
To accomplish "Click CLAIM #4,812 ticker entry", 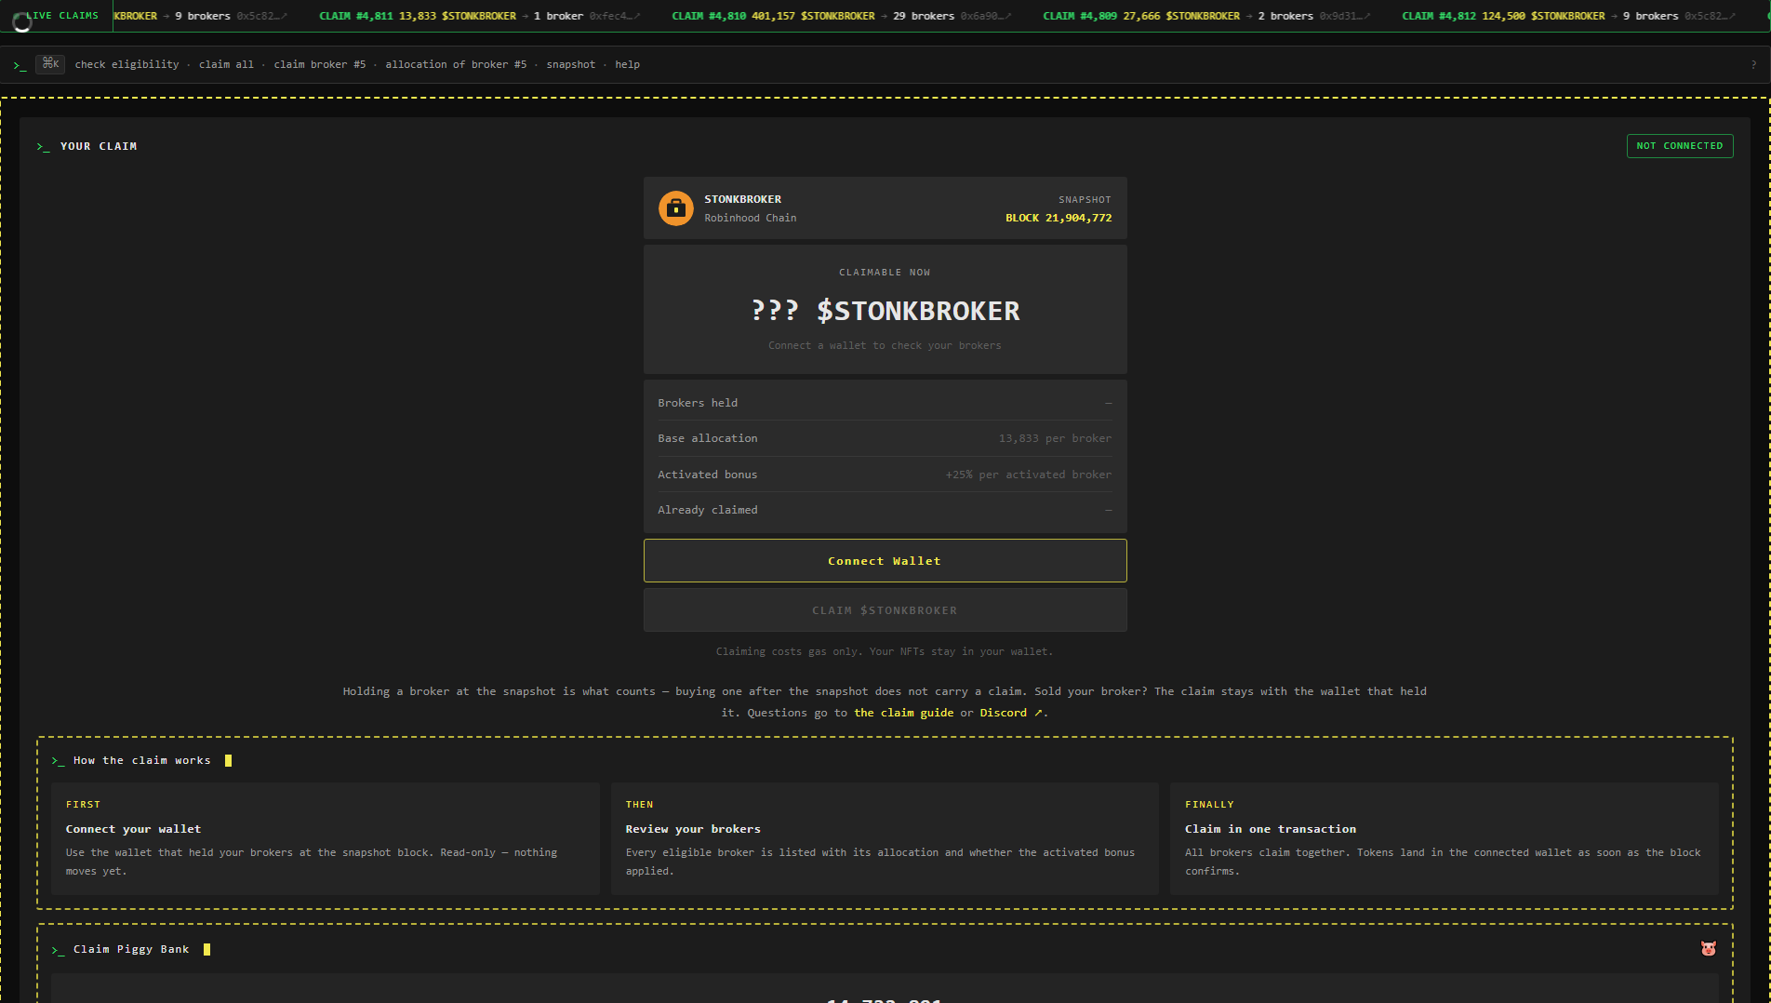I will [x=1569, y=17].
